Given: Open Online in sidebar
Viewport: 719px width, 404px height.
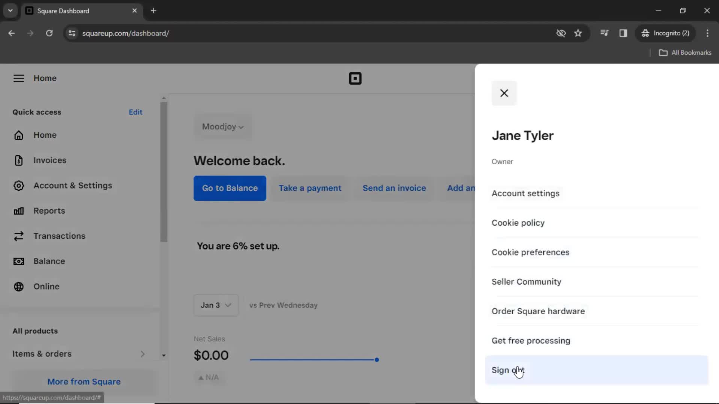Looking at the screenshot, I should tap(46, 287).
